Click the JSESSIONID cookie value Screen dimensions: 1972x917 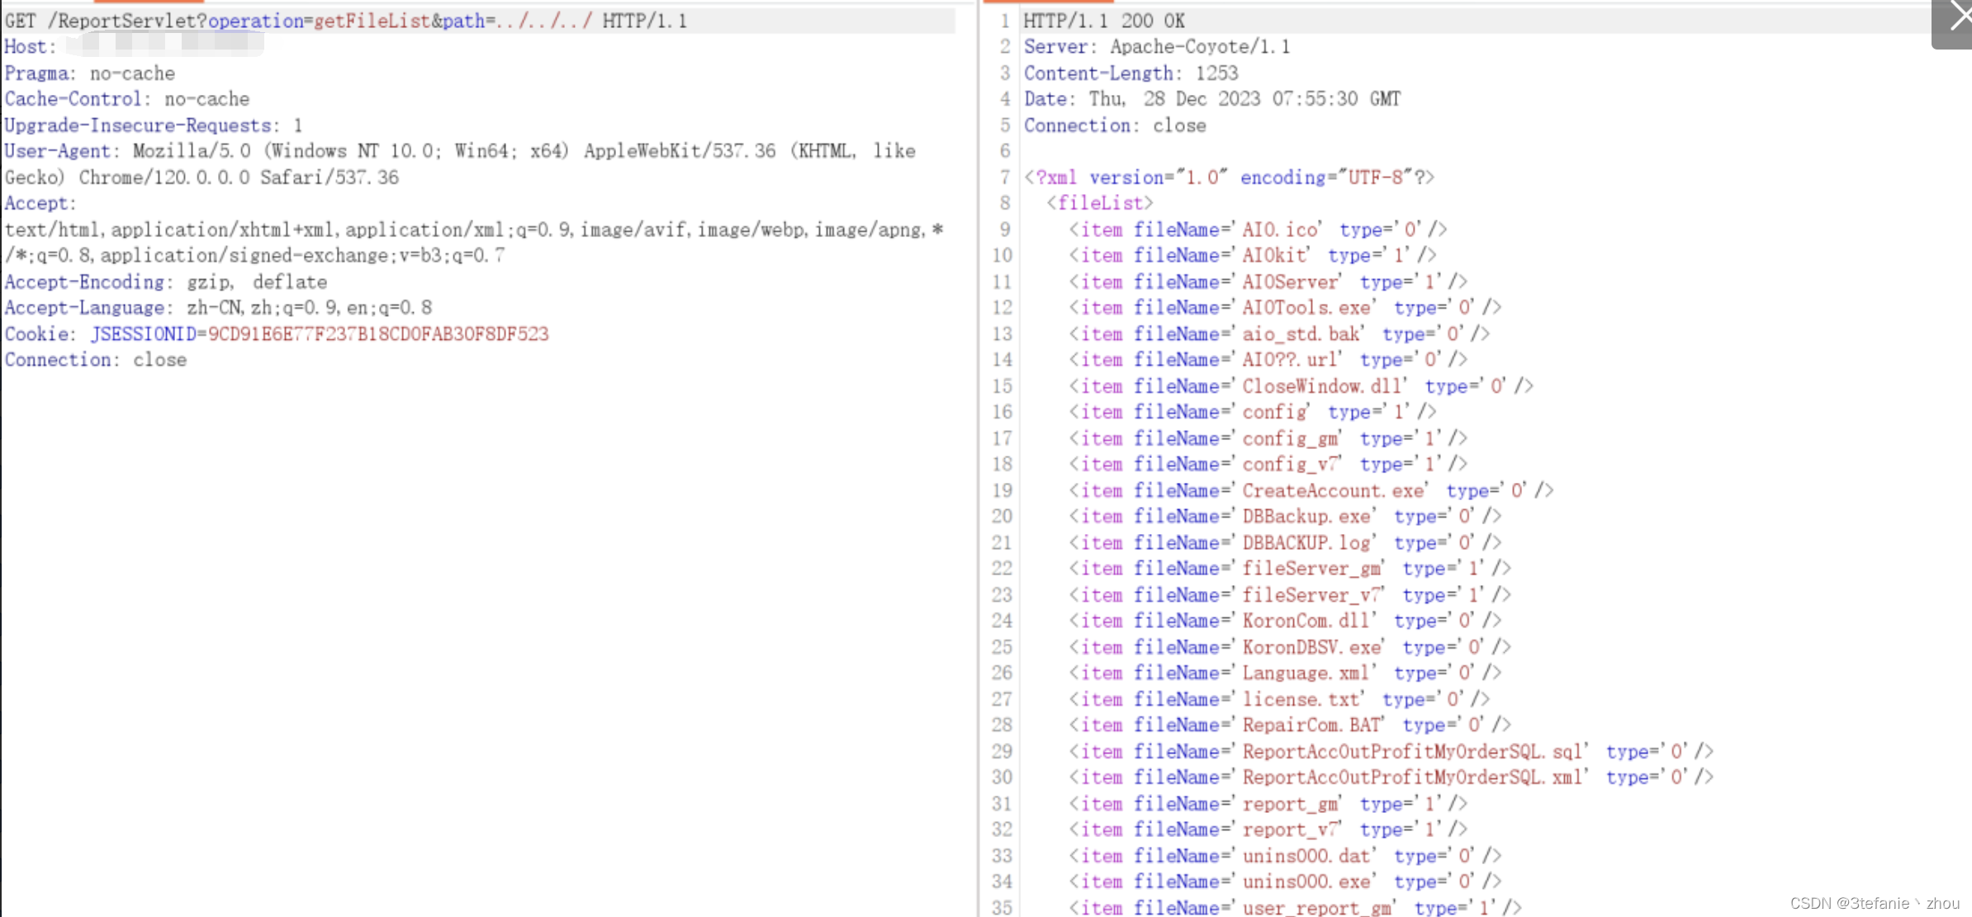pos(377,333)
